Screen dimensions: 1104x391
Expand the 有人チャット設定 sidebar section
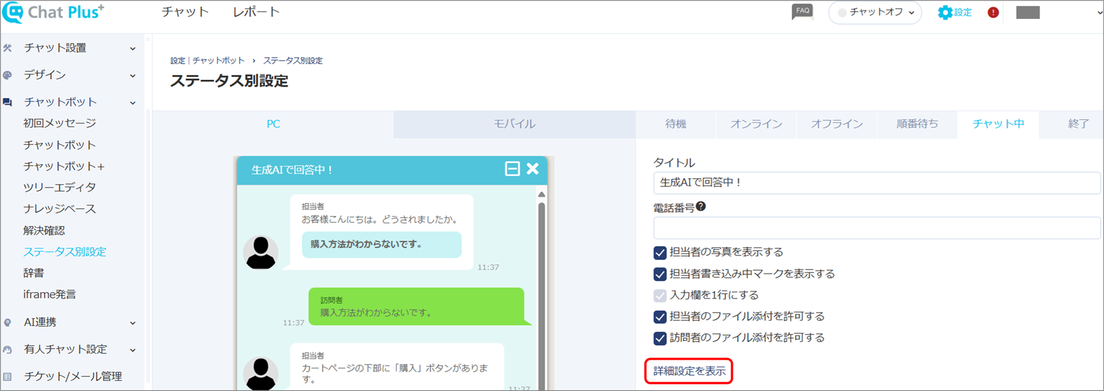tap(133, 350)
